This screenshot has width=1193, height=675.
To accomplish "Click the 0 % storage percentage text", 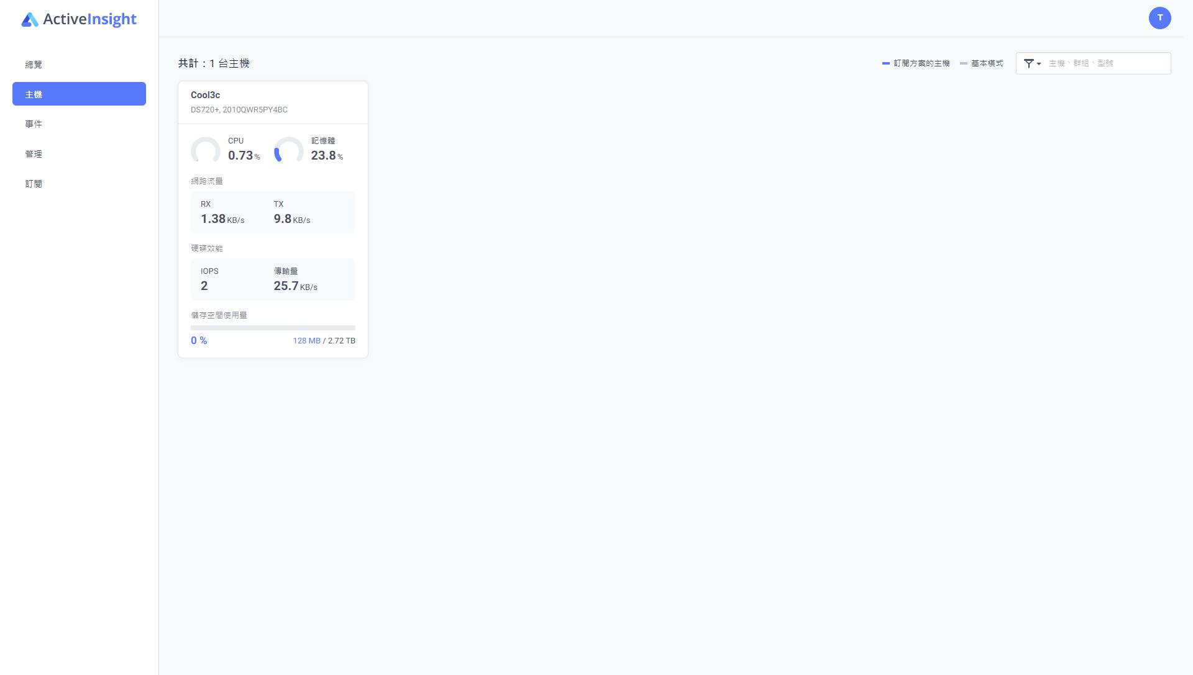I will coord(199,341).
